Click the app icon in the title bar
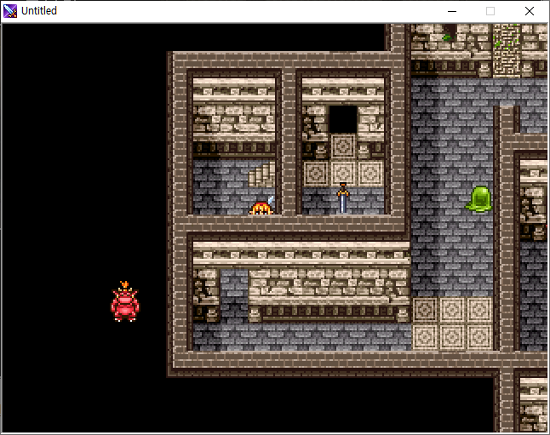 (x=10, y=11)
